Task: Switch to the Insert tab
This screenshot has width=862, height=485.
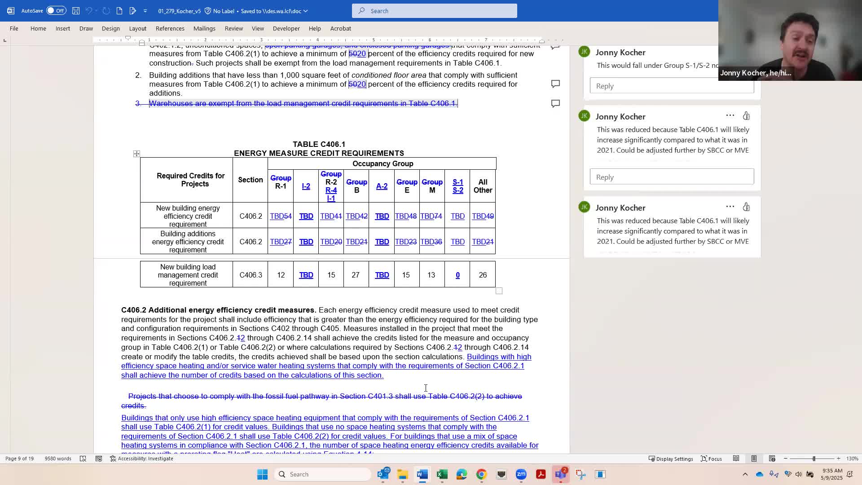Action: [63, 28]
